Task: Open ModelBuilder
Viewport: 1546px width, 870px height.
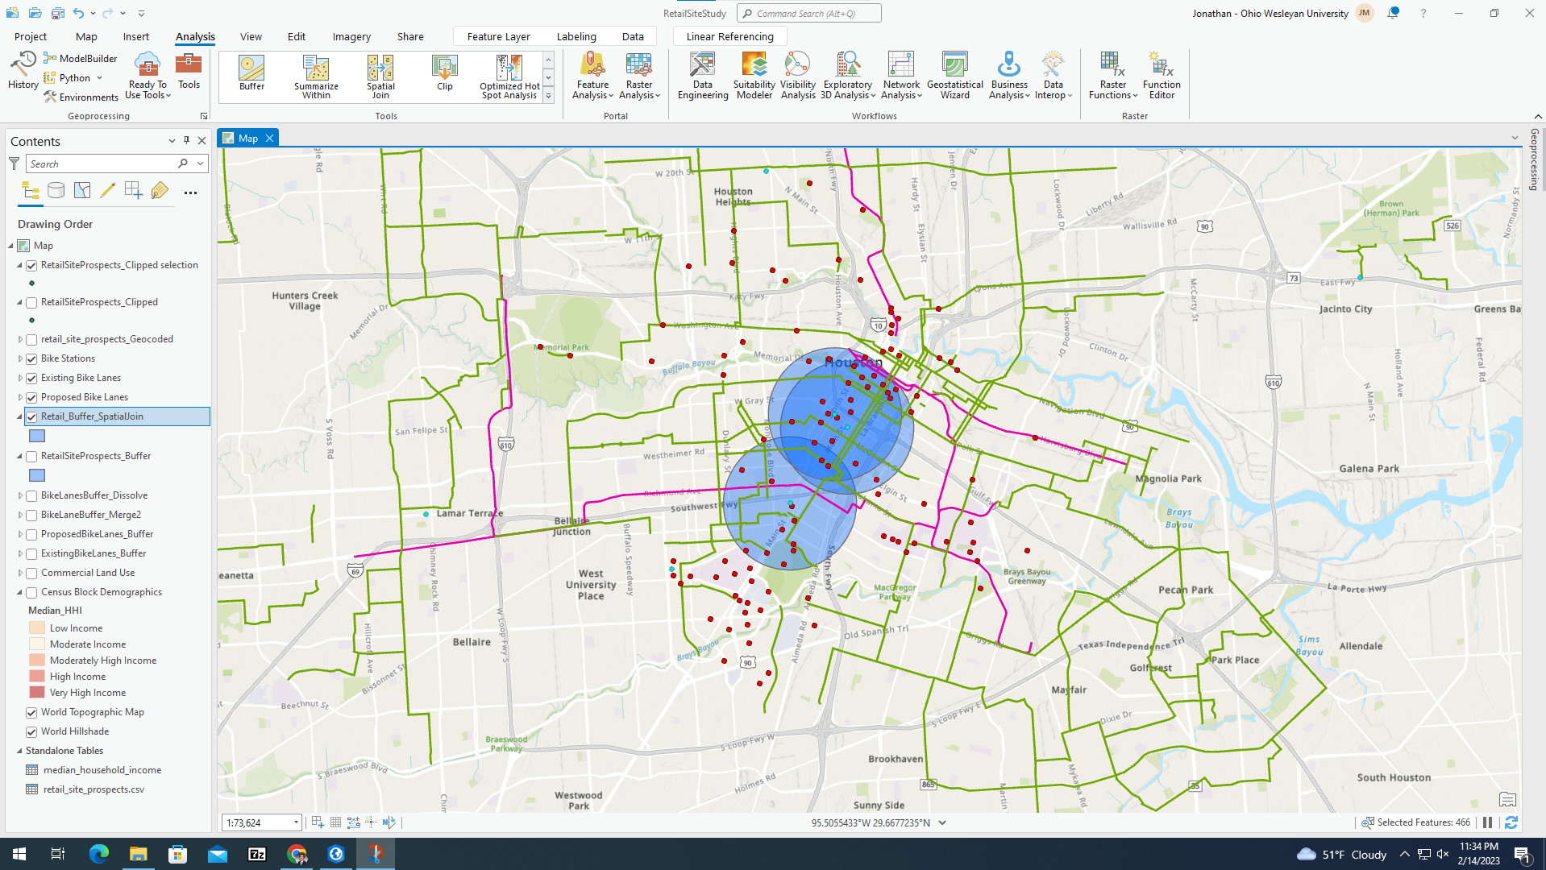Action: 80,58
